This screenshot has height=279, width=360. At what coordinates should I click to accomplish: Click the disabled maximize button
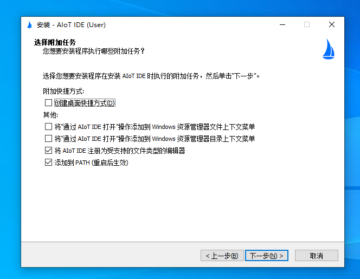pos(307,24)
